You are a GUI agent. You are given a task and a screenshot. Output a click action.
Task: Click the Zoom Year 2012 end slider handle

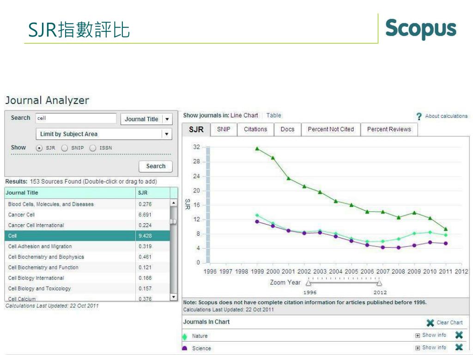pos(379,283)
